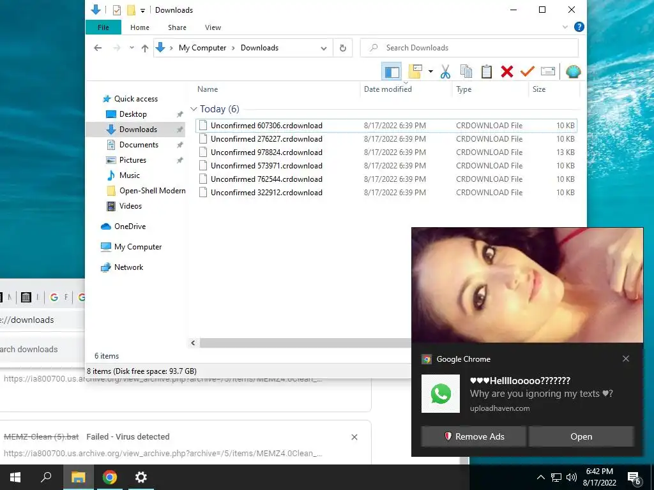Click the blue Help question mark icon
This screenshot has height=490, width=654.
pos(579,27)
